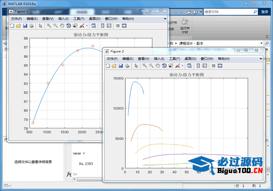Click New Figure icon in Figure 1 toolbar
Viewport: 273px width, 191px height.
point(12,26)
